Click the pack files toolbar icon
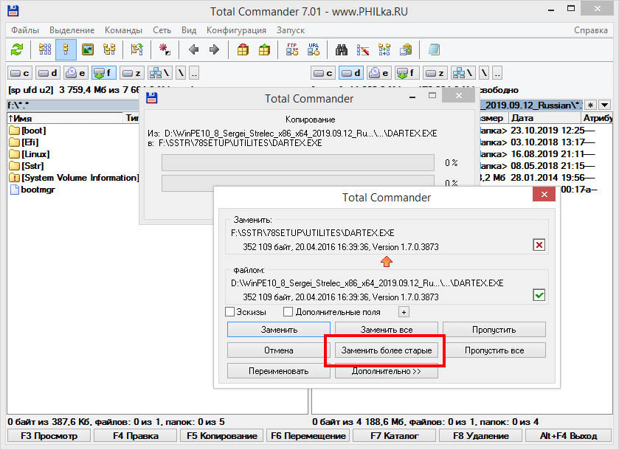This screenshot has width=619, height=450. point(243,49)
